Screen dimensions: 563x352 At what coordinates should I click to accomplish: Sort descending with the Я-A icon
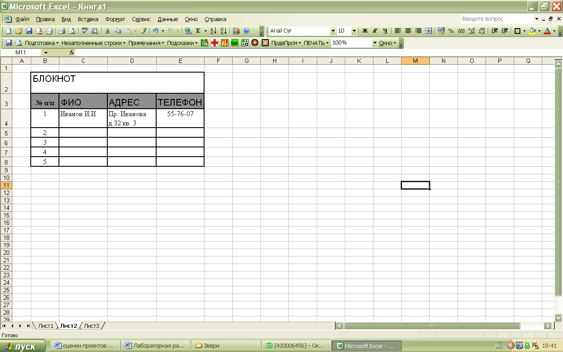pos(223,31)
